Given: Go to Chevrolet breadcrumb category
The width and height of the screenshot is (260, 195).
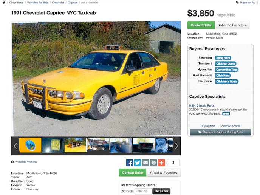Looking at the screenshot, I should point(58,3).
